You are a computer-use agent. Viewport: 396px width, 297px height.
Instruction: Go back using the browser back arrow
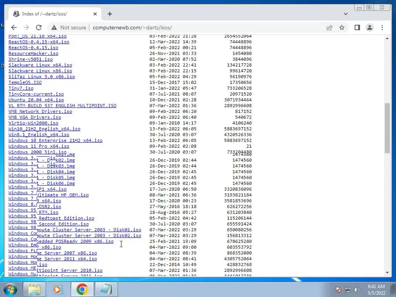coord(14,27)
